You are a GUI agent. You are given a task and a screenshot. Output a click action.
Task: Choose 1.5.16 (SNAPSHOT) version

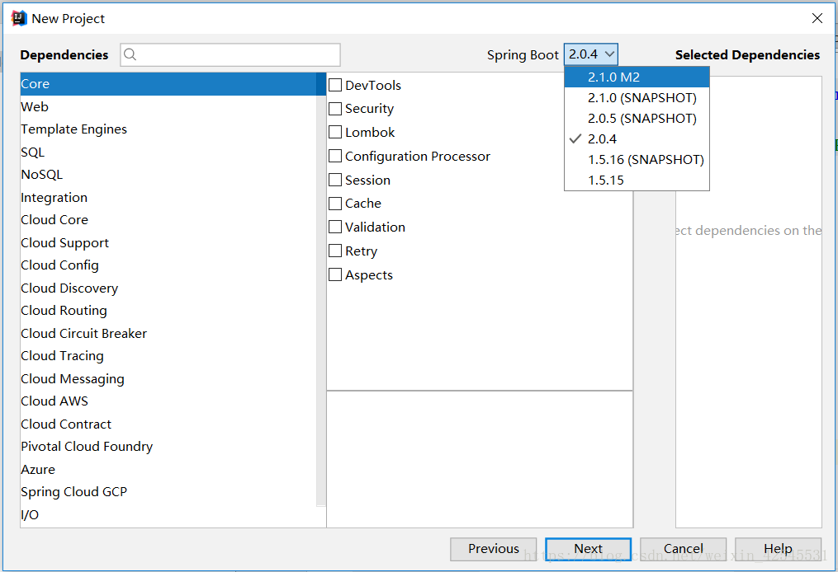[x=637, y=160]
